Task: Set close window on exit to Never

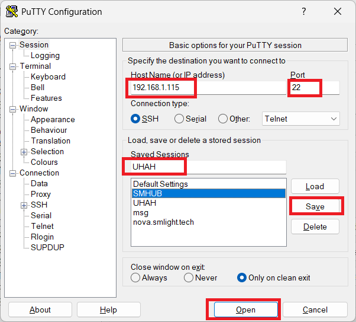Action: click(189, 278)
